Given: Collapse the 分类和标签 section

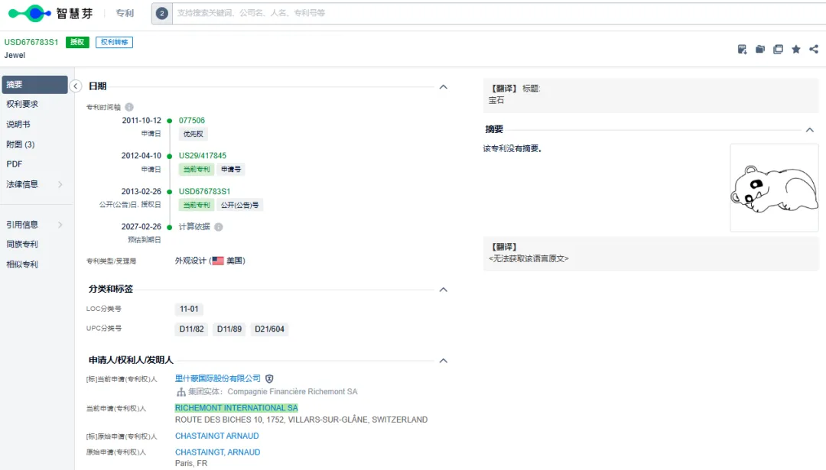Looking at the screenshot, I should point(444,290).
